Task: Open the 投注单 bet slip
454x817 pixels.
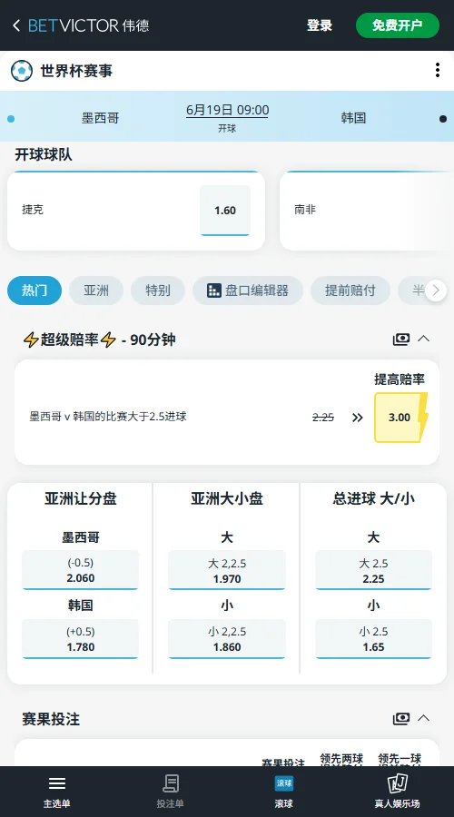Action: 170,791
